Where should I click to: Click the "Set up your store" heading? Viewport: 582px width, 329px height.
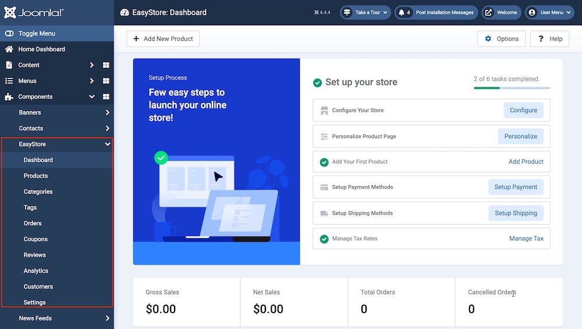pos(361,83)
